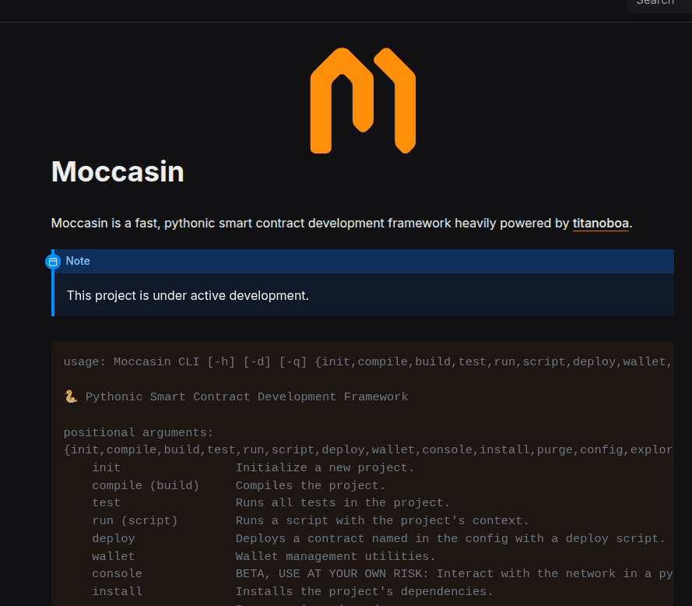Click the "Pythonic Smart Contract Development Framework" tagline
The image size is (692, 606).
point(246,396)
